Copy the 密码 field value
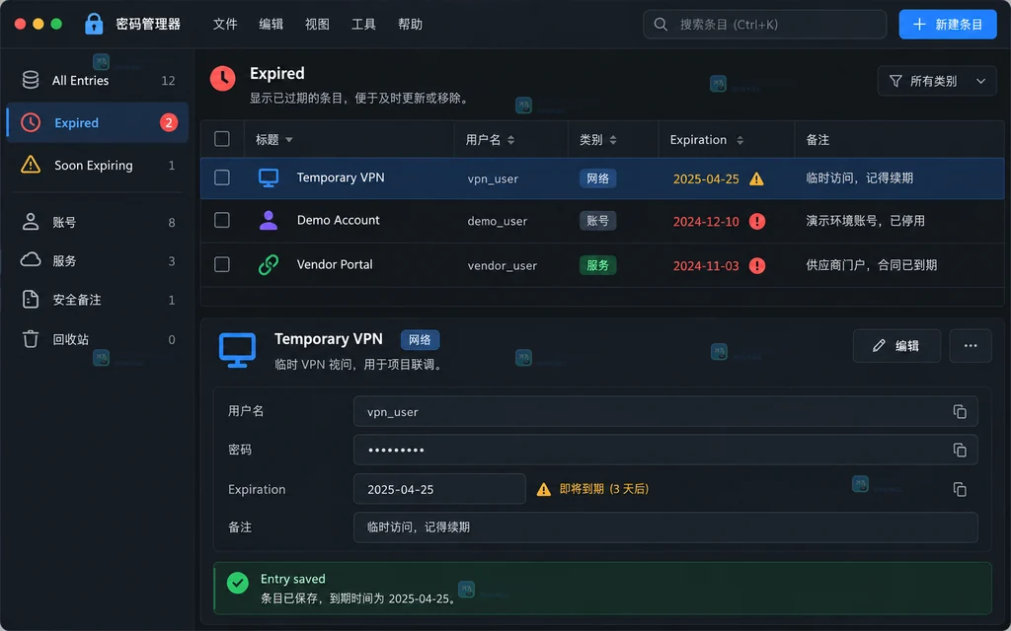This screenshot has height=631, width=1011. [960, 450]
